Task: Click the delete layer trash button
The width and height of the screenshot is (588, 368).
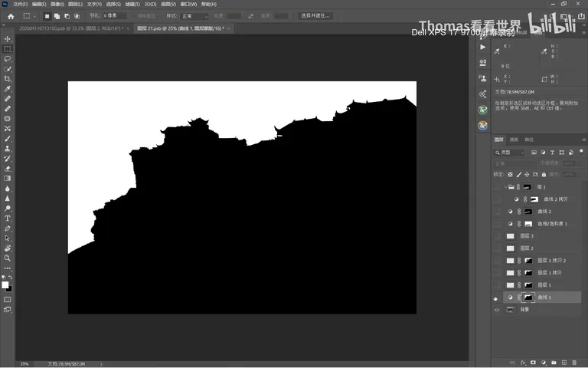Action: click(574, 363)
